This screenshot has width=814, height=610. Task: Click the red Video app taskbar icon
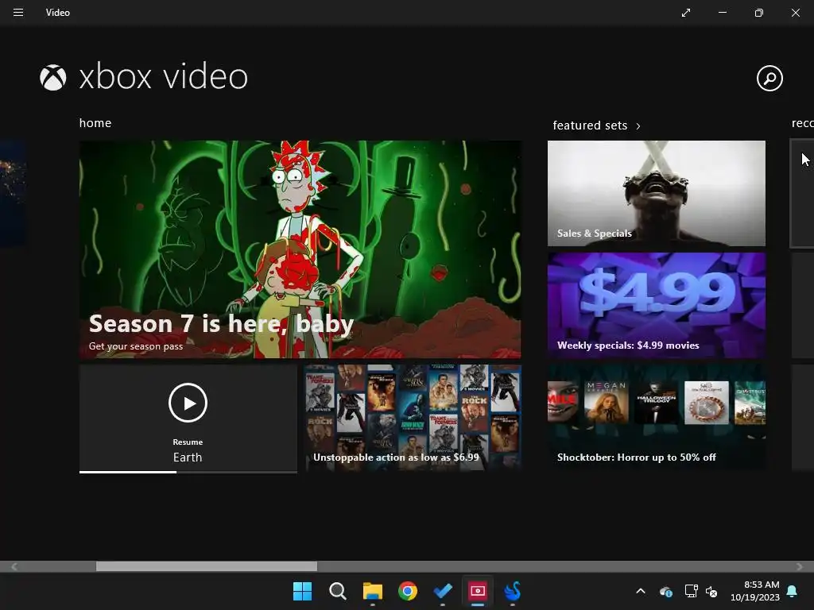[478, 591]
